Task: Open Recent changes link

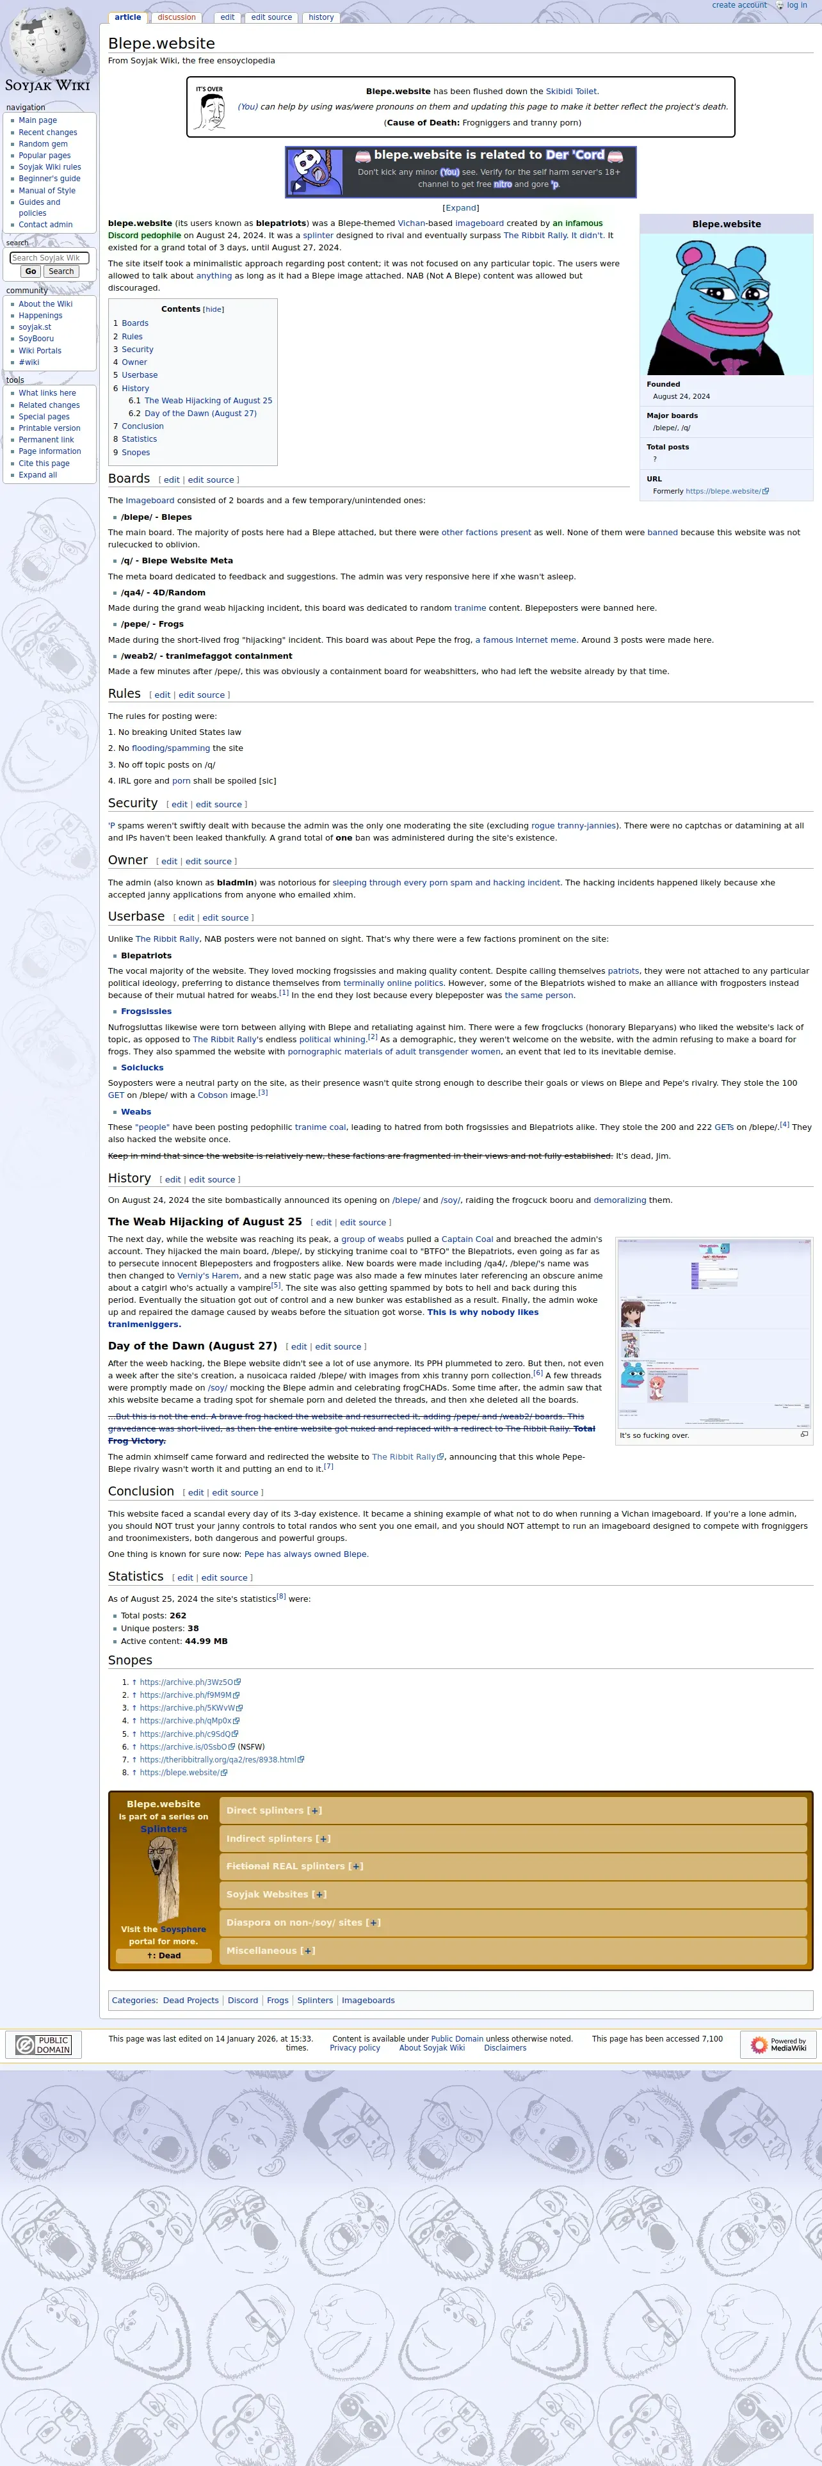Action: [x=48, y=133]
